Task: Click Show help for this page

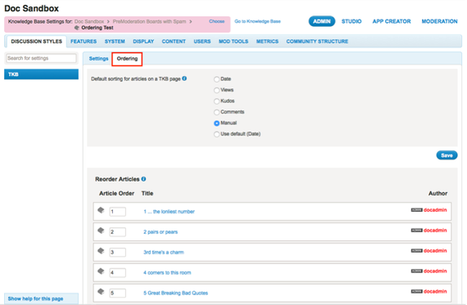Action: pyautogui.click(x=35, y=298)
